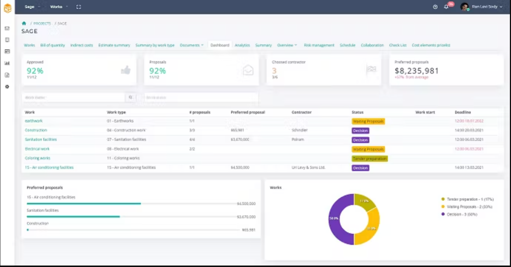
Task: Switch to the Estimate summary tab
Action: (114, 45)
